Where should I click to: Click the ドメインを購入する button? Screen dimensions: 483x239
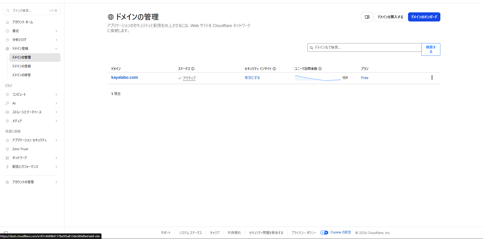[390, 17]
